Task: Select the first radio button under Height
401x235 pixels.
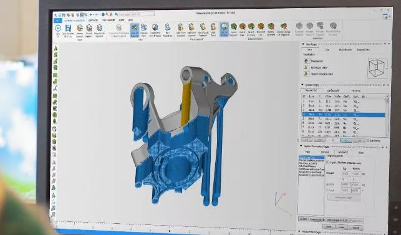Action: coord(327,185)
